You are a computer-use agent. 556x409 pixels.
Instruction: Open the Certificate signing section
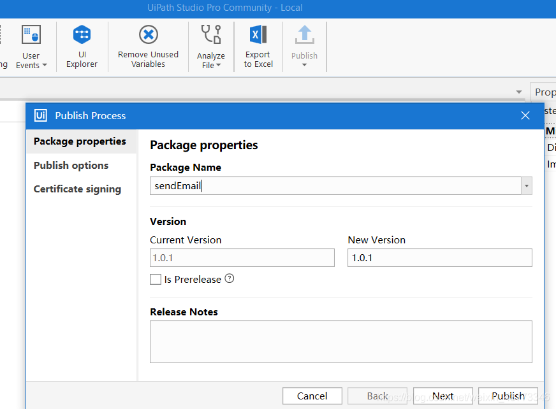(x=77, y=189)
